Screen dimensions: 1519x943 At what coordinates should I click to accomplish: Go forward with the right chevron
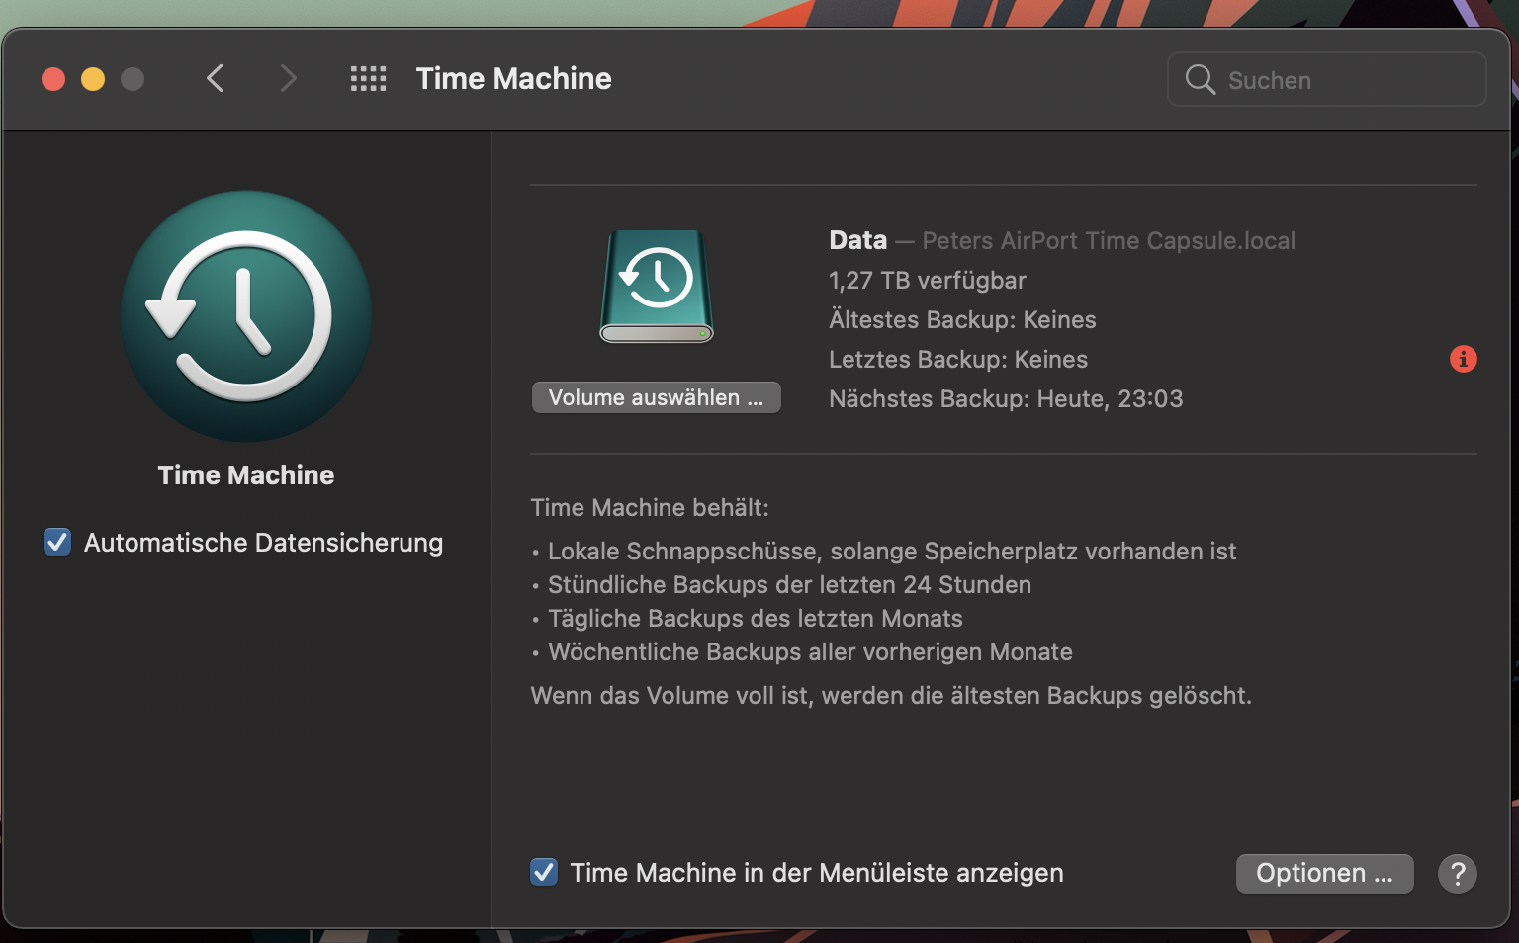288,78
